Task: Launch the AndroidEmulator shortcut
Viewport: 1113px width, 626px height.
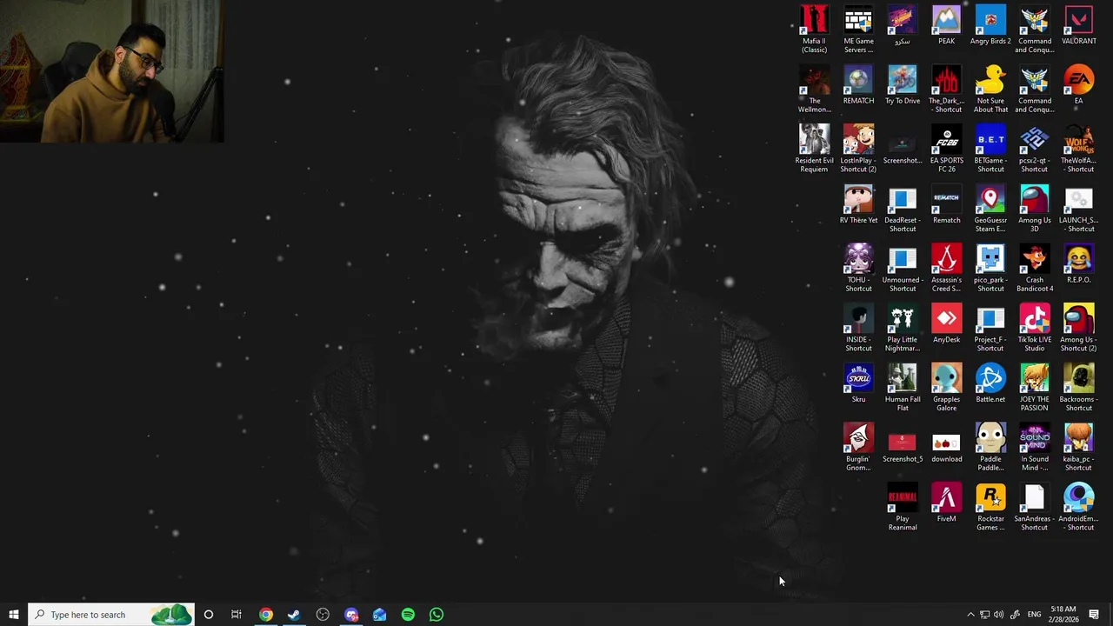Action: coord(1078,506)
